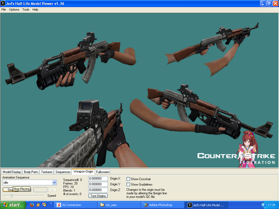Open the Options menu

(14, 10)
